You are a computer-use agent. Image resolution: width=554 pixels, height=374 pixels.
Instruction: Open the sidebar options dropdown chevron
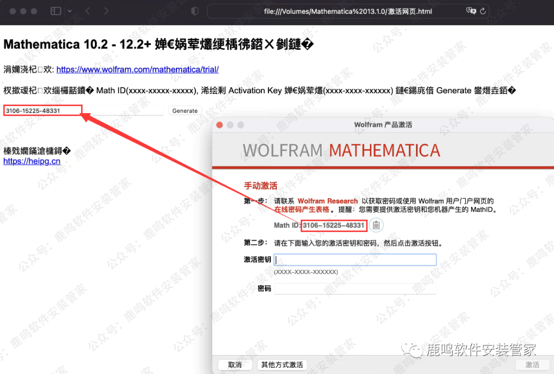[x=70, y=11]
